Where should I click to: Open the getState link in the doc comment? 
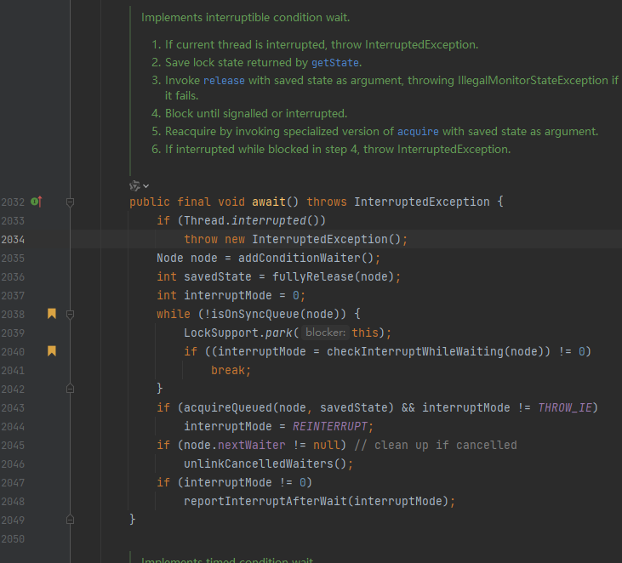pos(335,63)
